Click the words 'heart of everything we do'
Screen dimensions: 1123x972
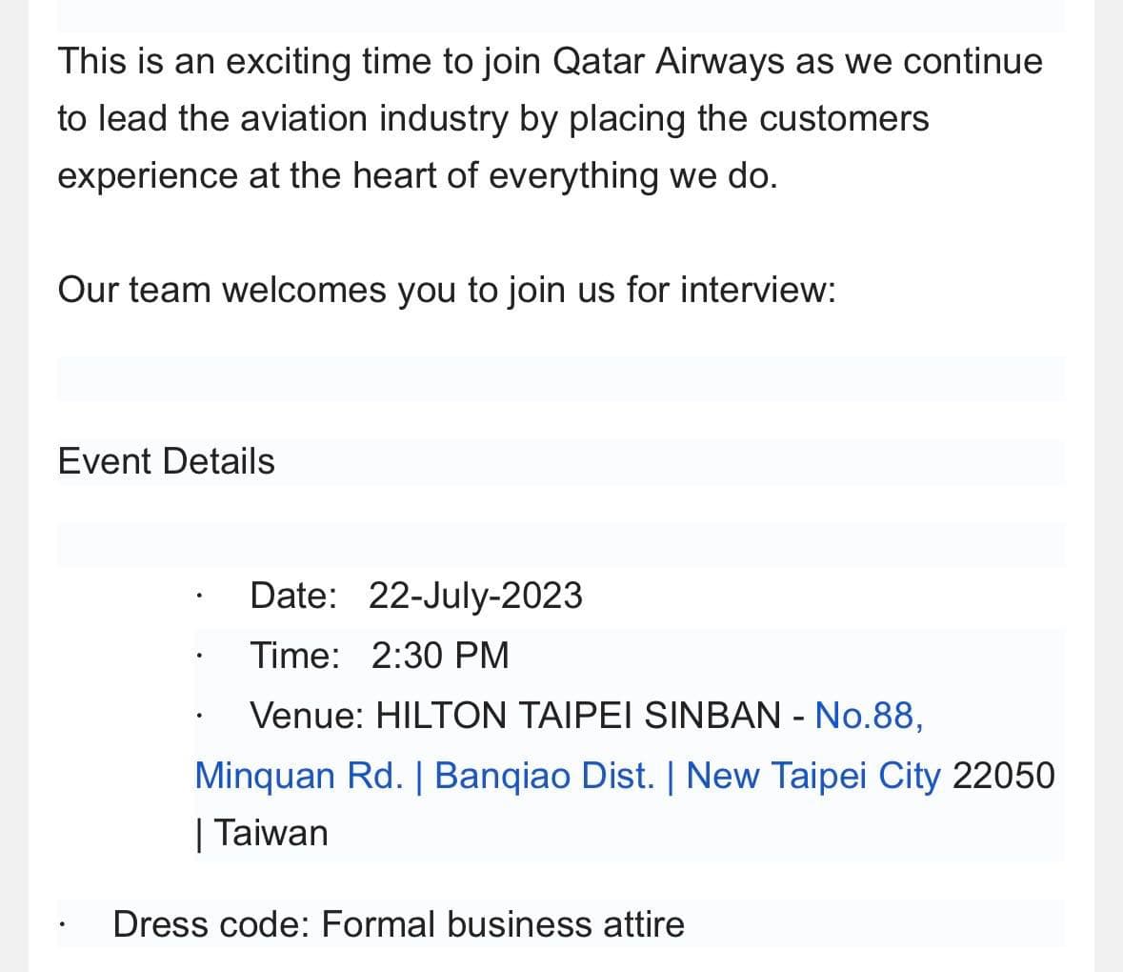pos(565,175)
